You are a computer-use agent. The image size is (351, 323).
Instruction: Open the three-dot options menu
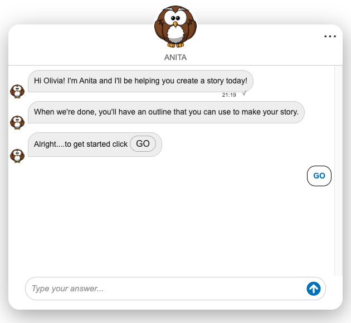[330, 37]
